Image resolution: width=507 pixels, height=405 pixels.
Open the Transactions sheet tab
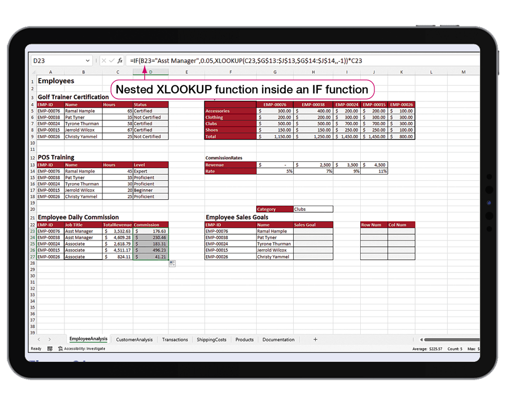[x=175, y=340]
